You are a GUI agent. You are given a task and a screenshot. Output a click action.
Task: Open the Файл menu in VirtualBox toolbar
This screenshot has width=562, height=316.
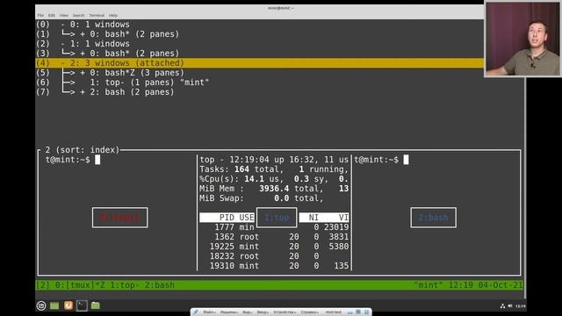(209, 312)
